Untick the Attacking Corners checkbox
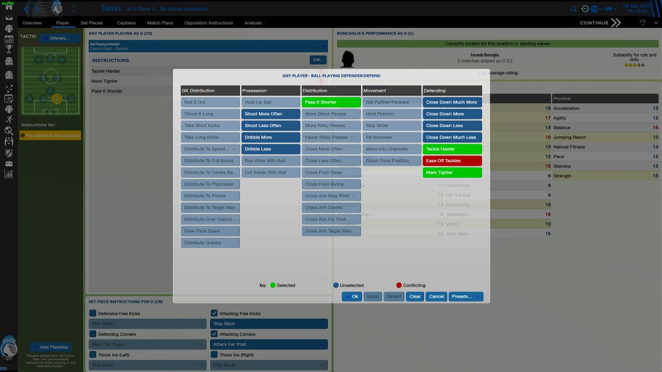The image size is (662, 372). pyautogui.click(x=214, y=334)
